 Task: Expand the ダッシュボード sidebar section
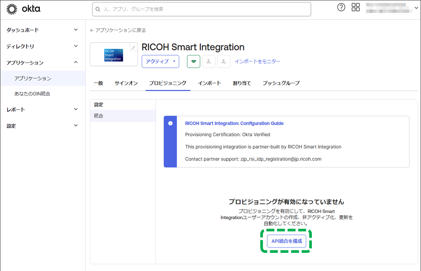(42, 30)
